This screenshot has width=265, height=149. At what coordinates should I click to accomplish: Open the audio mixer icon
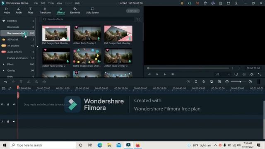(x=212, y=82)
